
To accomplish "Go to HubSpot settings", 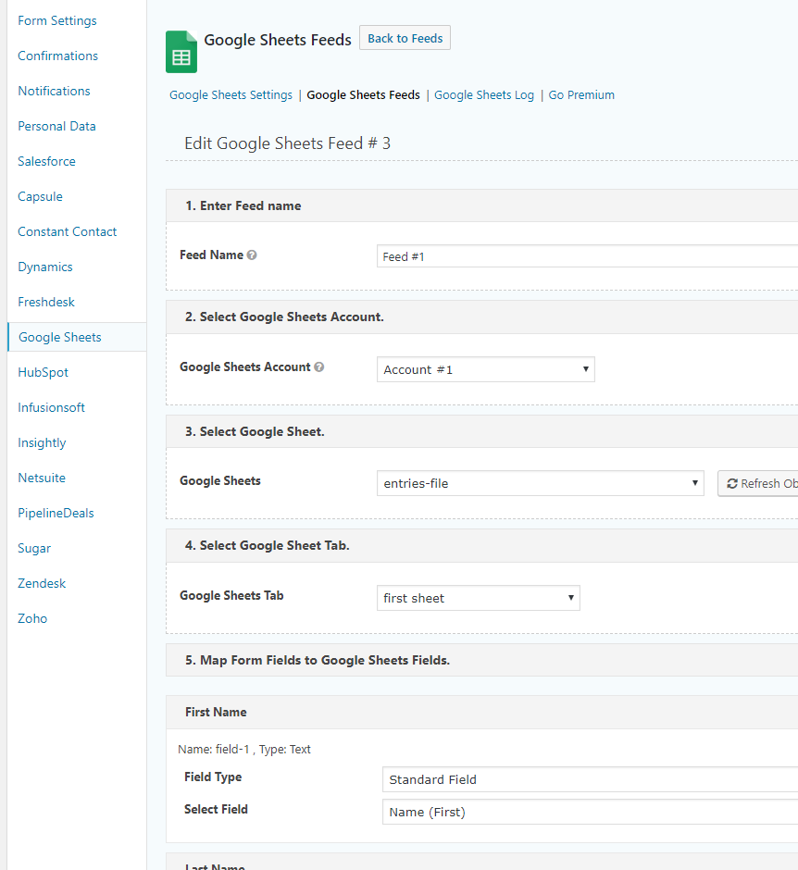I will click(x=43, y=373).
